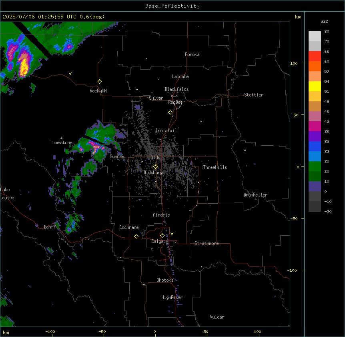Click the white asterisk above Limestone label

[x=61, y=138]
